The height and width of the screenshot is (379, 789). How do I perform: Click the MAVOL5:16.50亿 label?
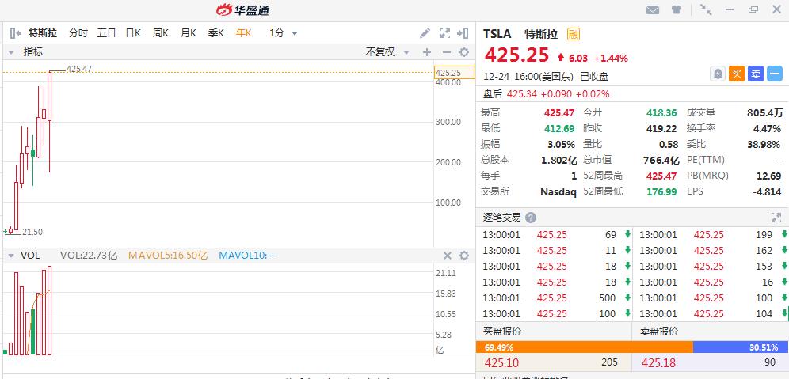(168, 256)
